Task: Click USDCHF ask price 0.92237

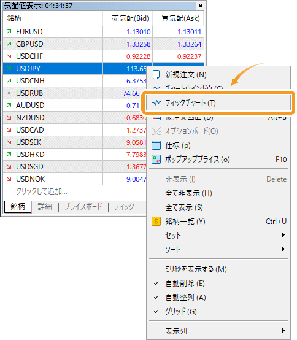Action: (x=189, y=56)
